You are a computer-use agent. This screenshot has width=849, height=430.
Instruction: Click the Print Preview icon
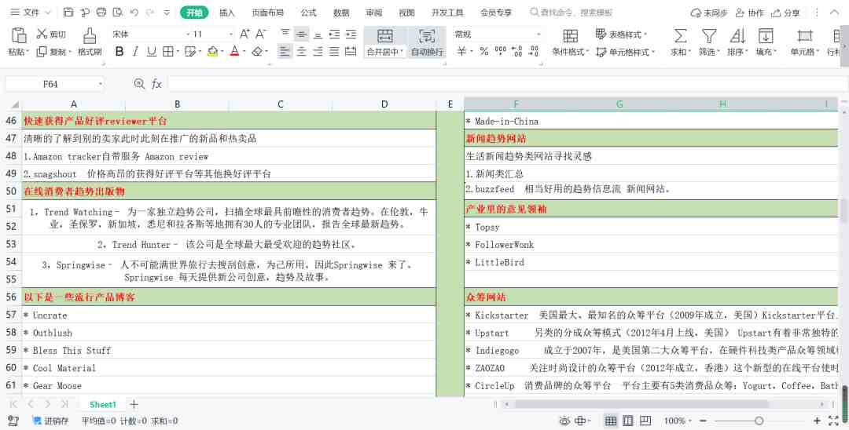click(x=117, y=13)
